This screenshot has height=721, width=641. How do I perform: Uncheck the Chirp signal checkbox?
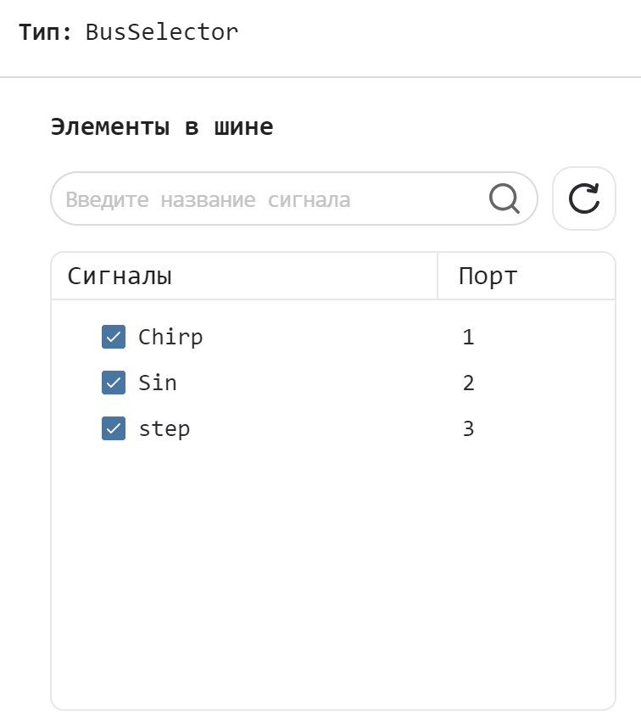114,337
